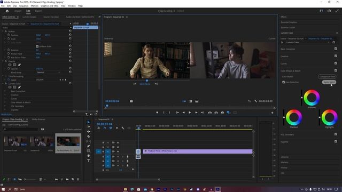
Task: Play the sequence in Program monitor
Action: click(190, 113)
